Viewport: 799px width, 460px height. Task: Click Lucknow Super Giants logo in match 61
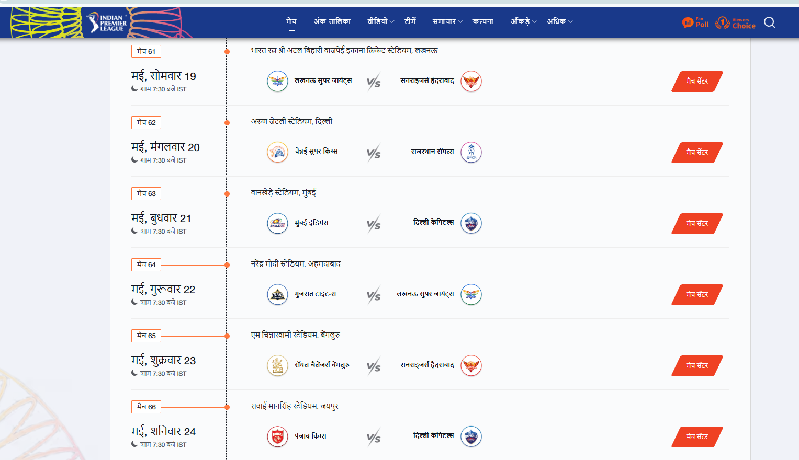point(277,81)
